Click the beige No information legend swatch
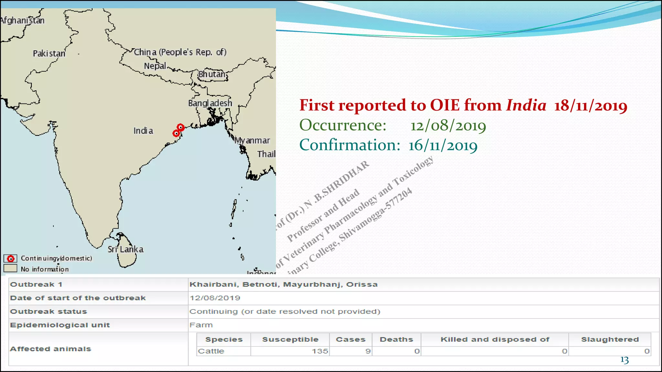Viewport: 662px width, 372px height. pos(10,269)
